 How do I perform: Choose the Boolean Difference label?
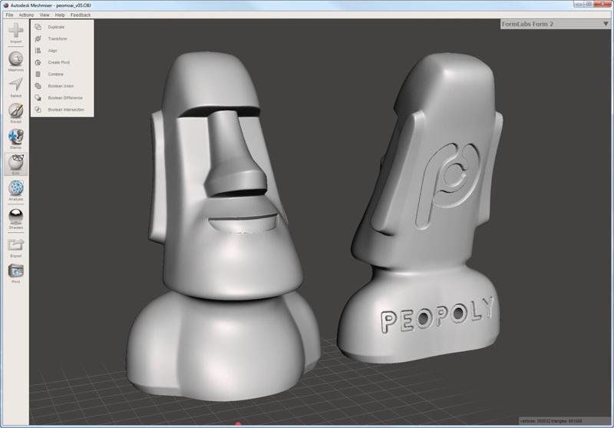coord(65,98)
